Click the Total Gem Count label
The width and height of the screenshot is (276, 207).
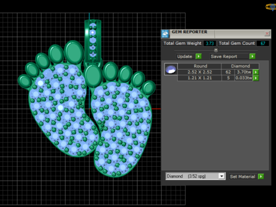[x=237, y=43]
